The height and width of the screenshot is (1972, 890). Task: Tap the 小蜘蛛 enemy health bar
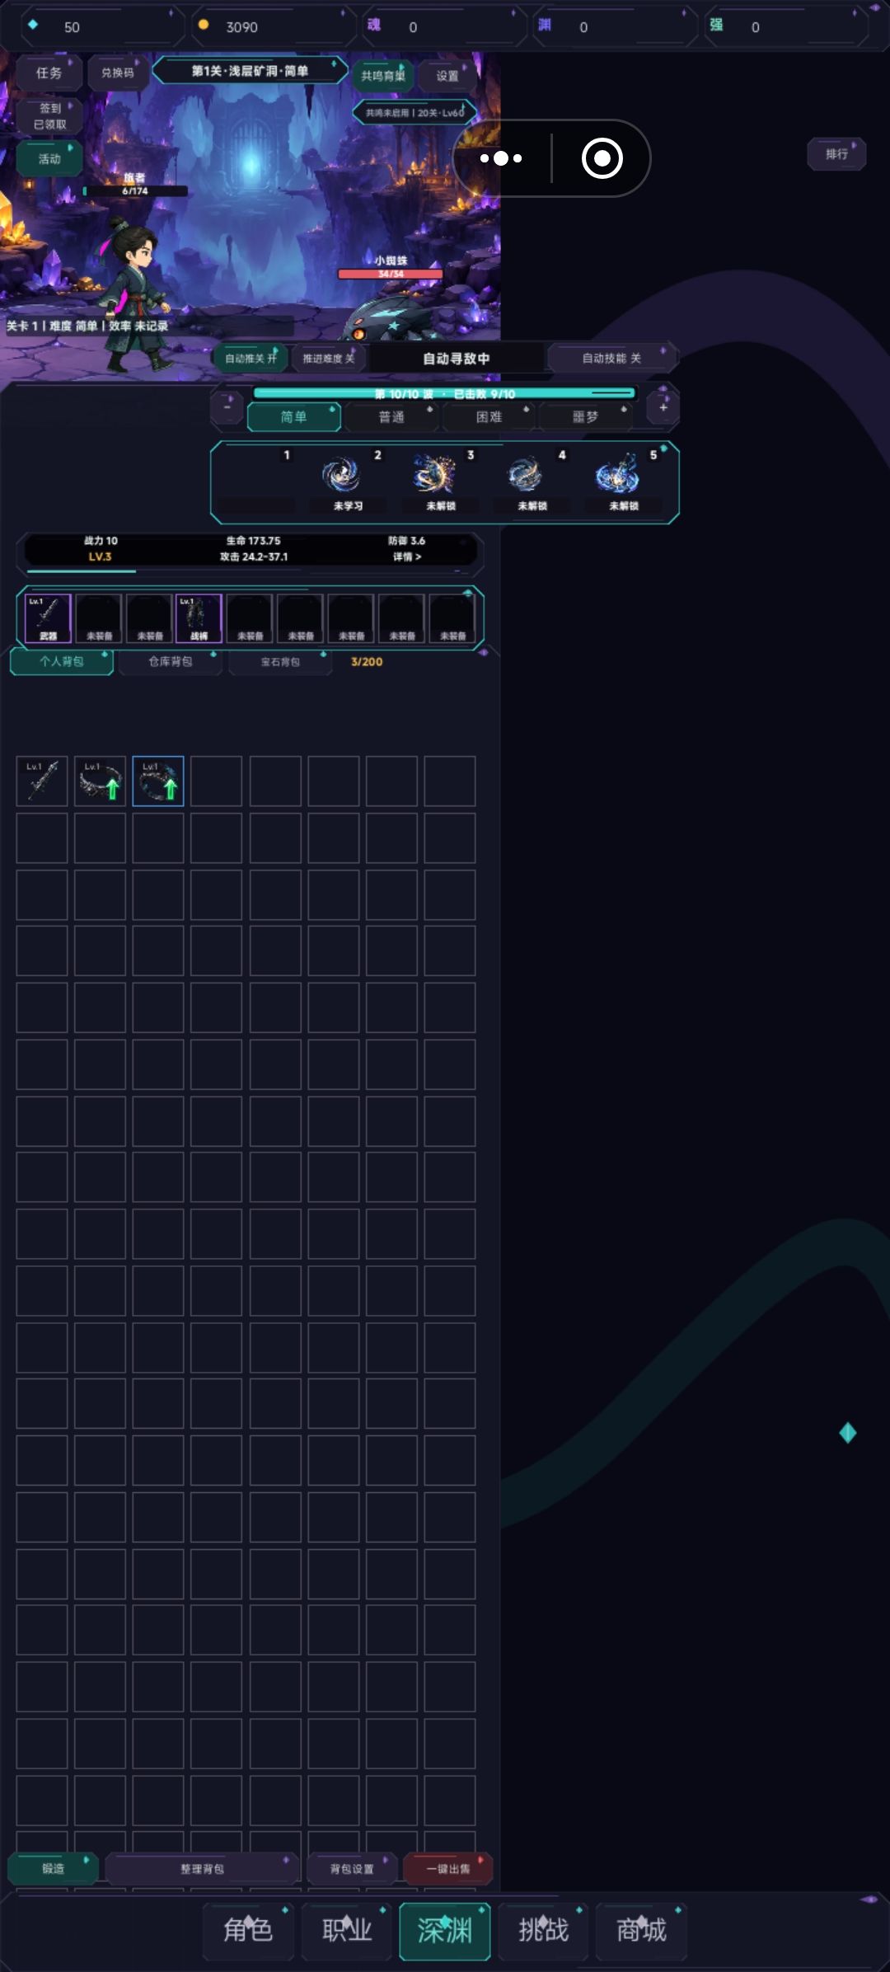point(391,274)
